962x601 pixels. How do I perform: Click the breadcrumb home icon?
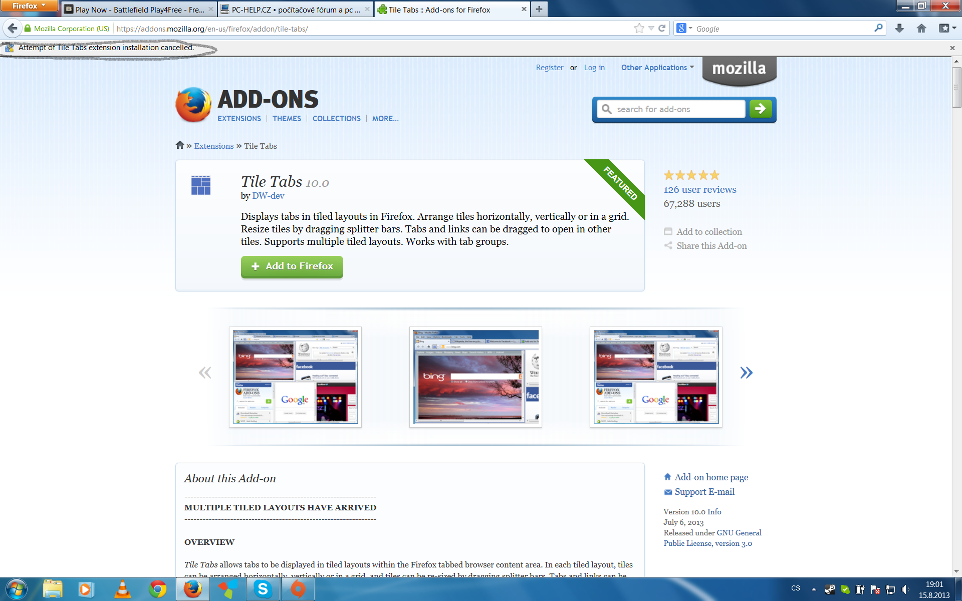[180, 145]
